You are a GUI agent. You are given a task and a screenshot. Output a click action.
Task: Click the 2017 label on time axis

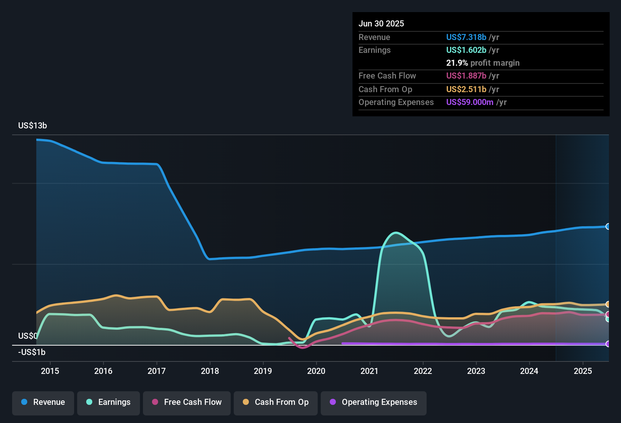click(157, 371)
